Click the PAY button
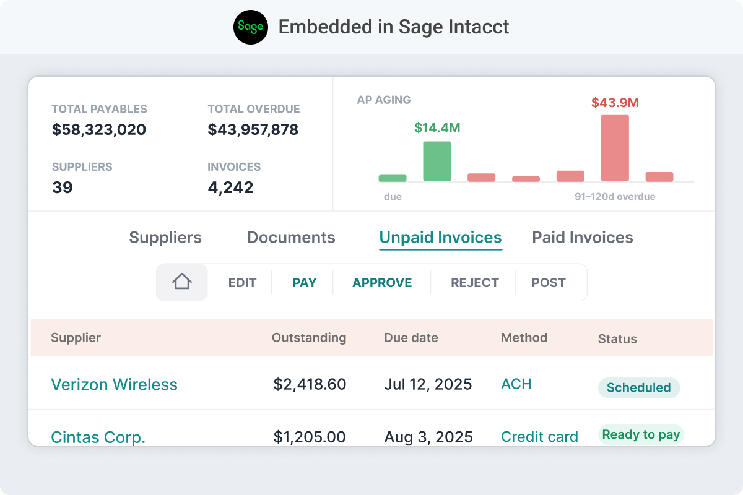This screenshot has width=743, height=495. pos(305,283)
